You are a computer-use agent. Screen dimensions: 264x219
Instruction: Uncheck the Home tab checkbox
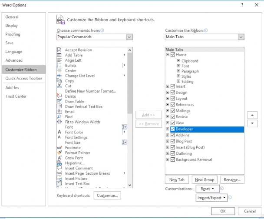(173, 54)
